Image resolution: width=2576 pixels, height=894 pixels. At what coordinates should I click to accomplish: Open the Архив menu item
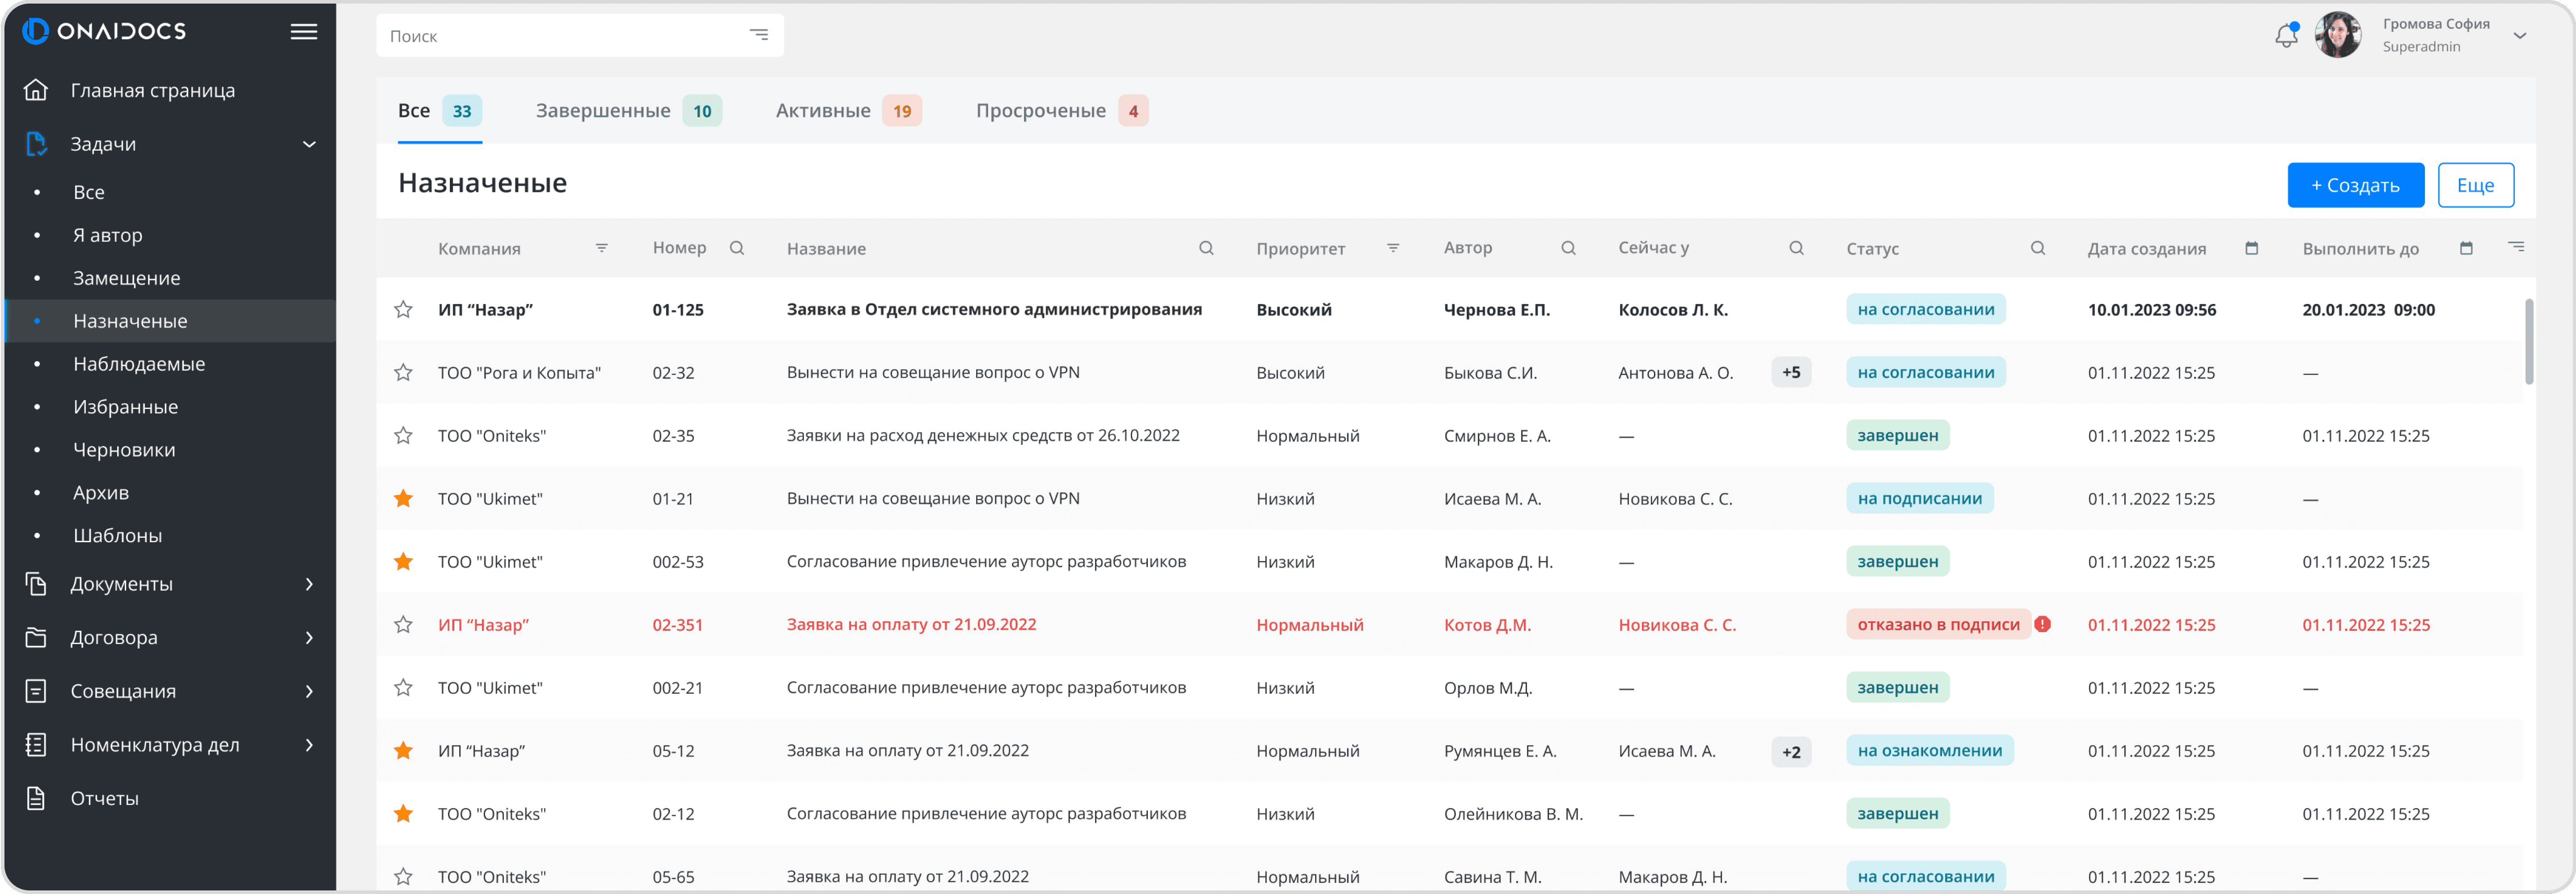coord(170,493)
